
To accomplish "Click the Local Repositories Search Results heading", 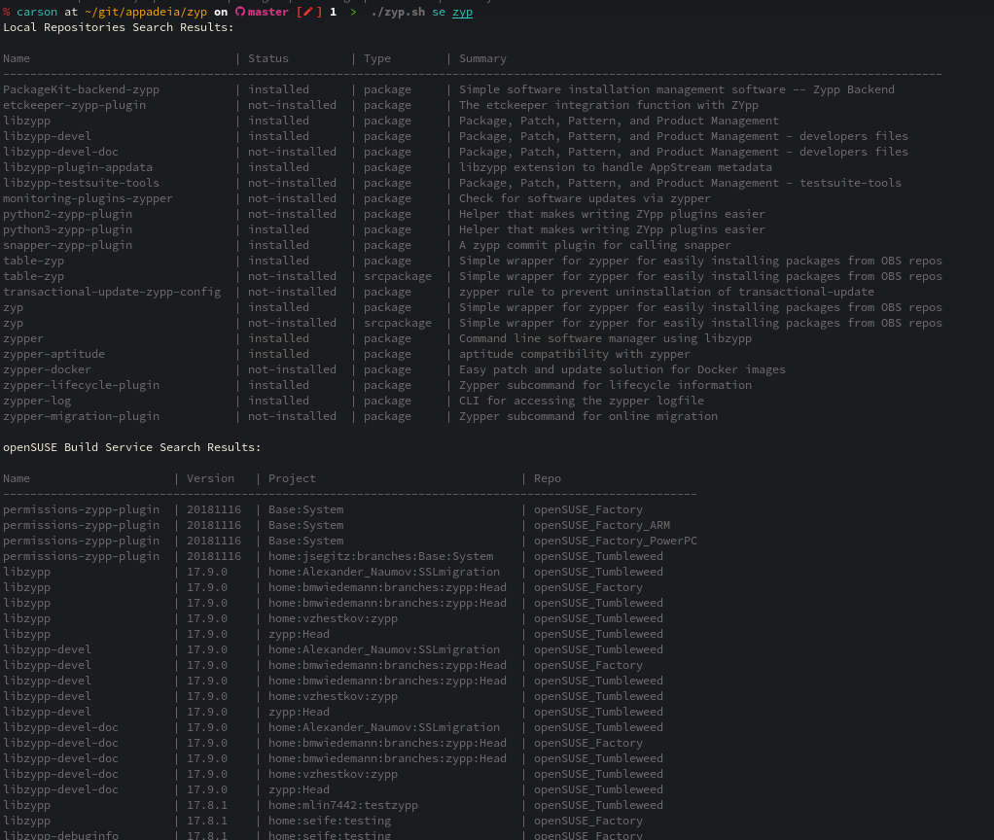I will [x=119, y=27].
